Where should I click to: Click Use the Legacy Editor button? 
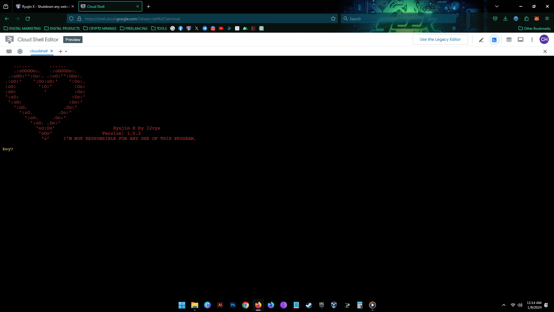point(440,40)
